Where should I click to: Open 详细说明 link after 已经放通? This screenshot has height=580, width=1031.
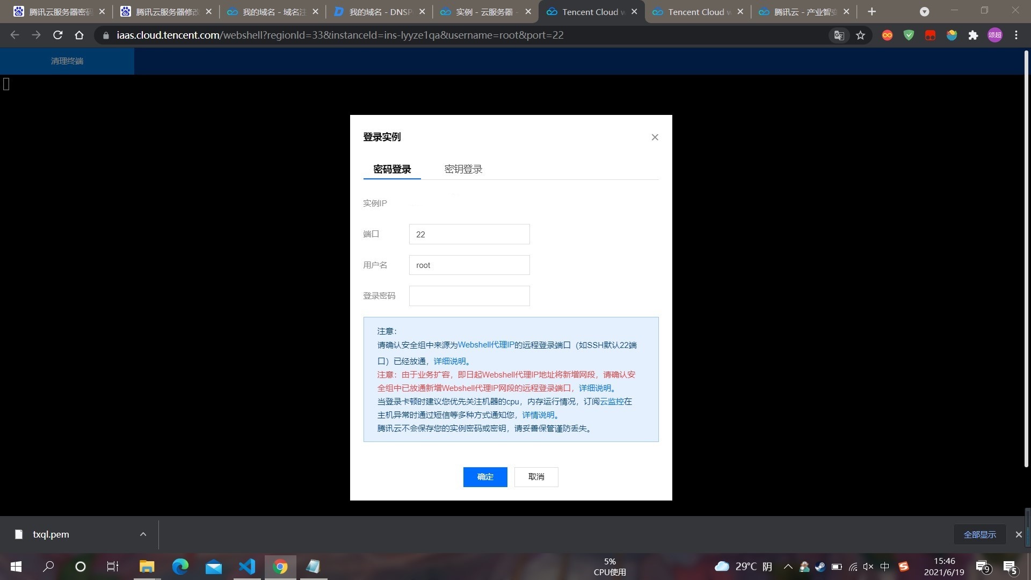(449, 361)
